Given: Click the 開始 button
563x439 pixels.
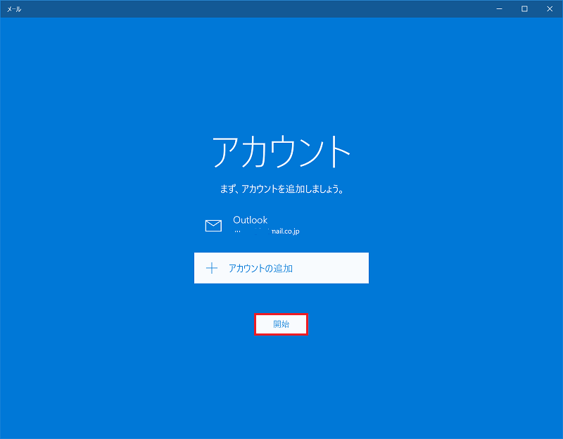Looking at the screenshot, I should (281, 324).
